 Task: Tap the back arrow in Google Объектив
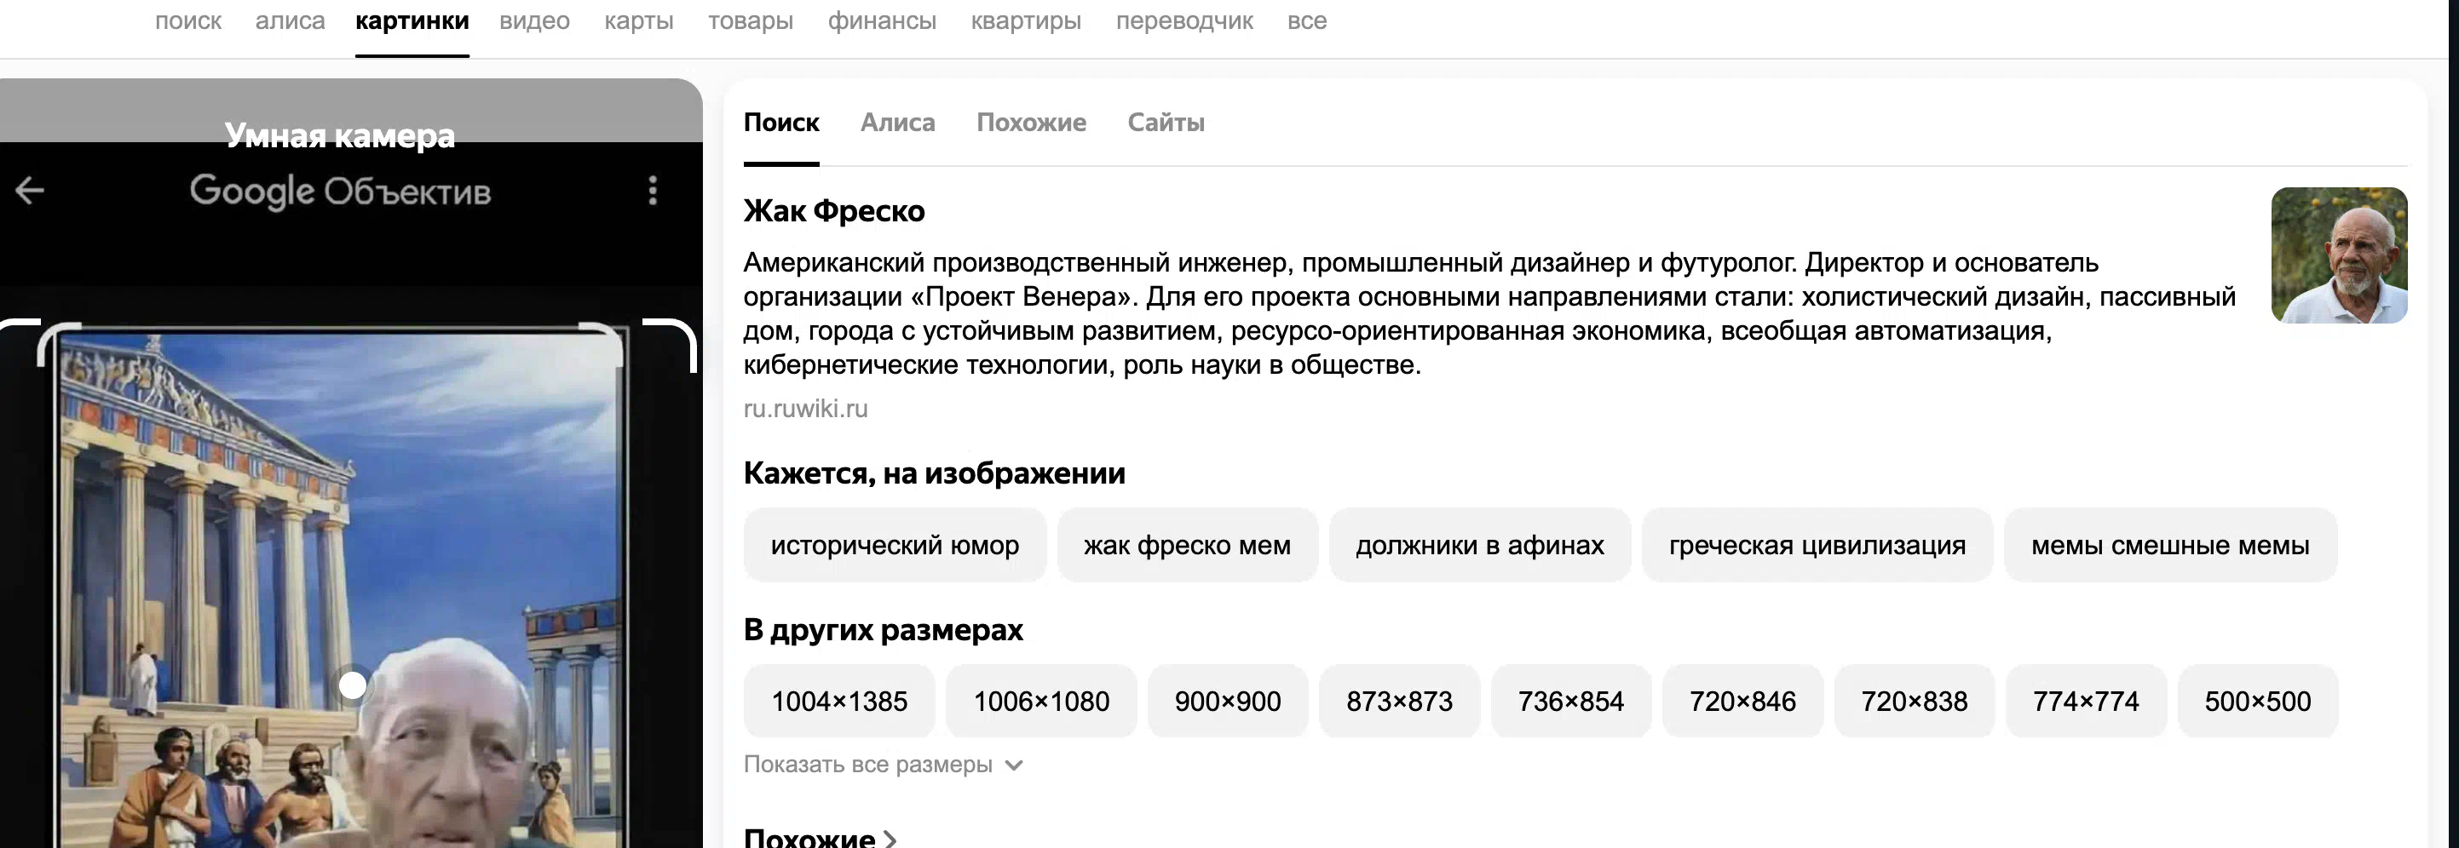pos(30,191)
